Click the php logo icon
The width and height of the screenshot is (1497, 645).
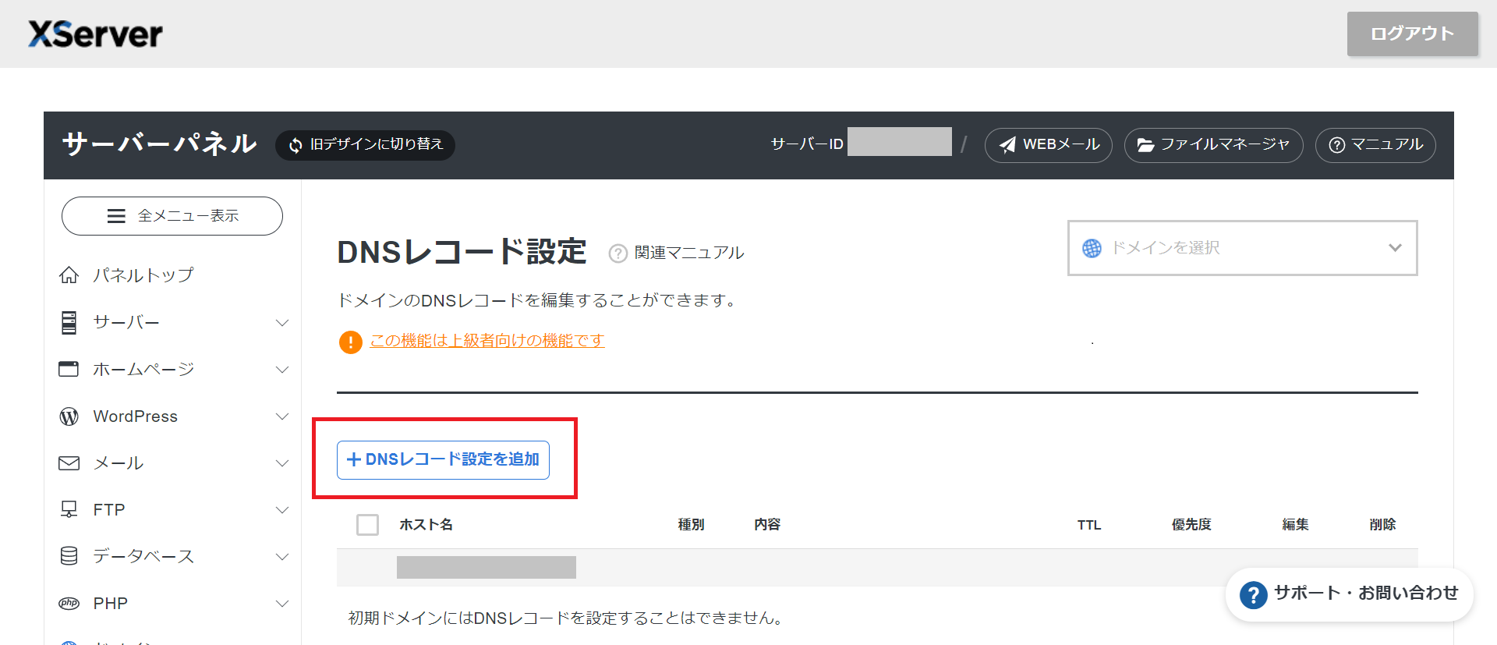point(69,604)
